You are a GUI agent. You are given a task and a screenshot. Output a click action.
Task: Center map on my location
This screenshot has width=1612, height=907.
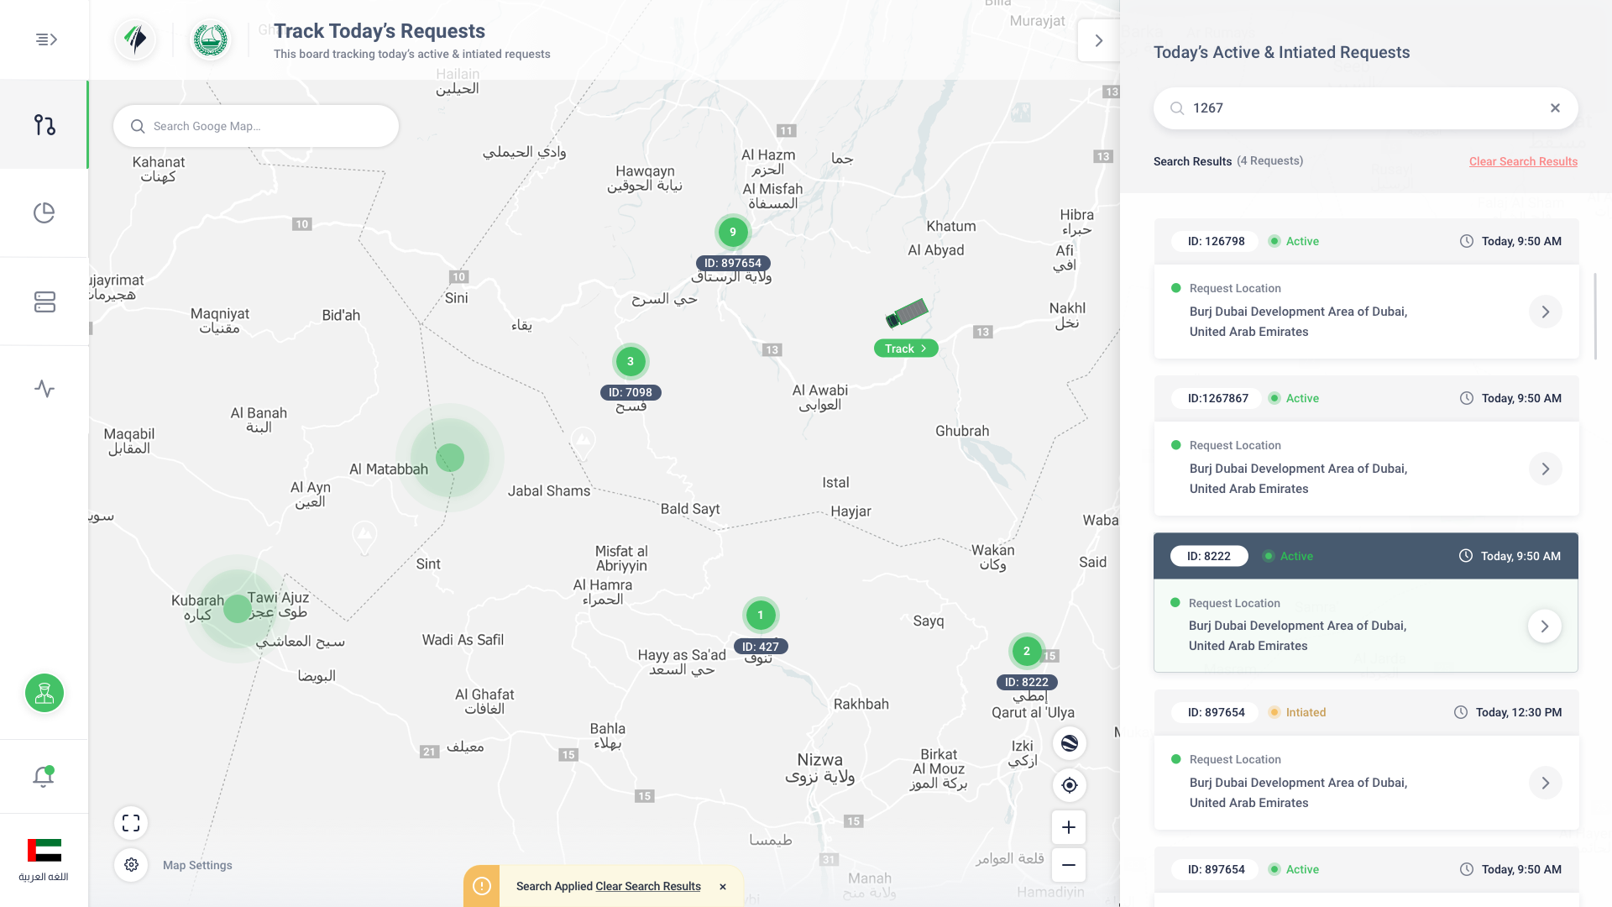coord(1069,785)
